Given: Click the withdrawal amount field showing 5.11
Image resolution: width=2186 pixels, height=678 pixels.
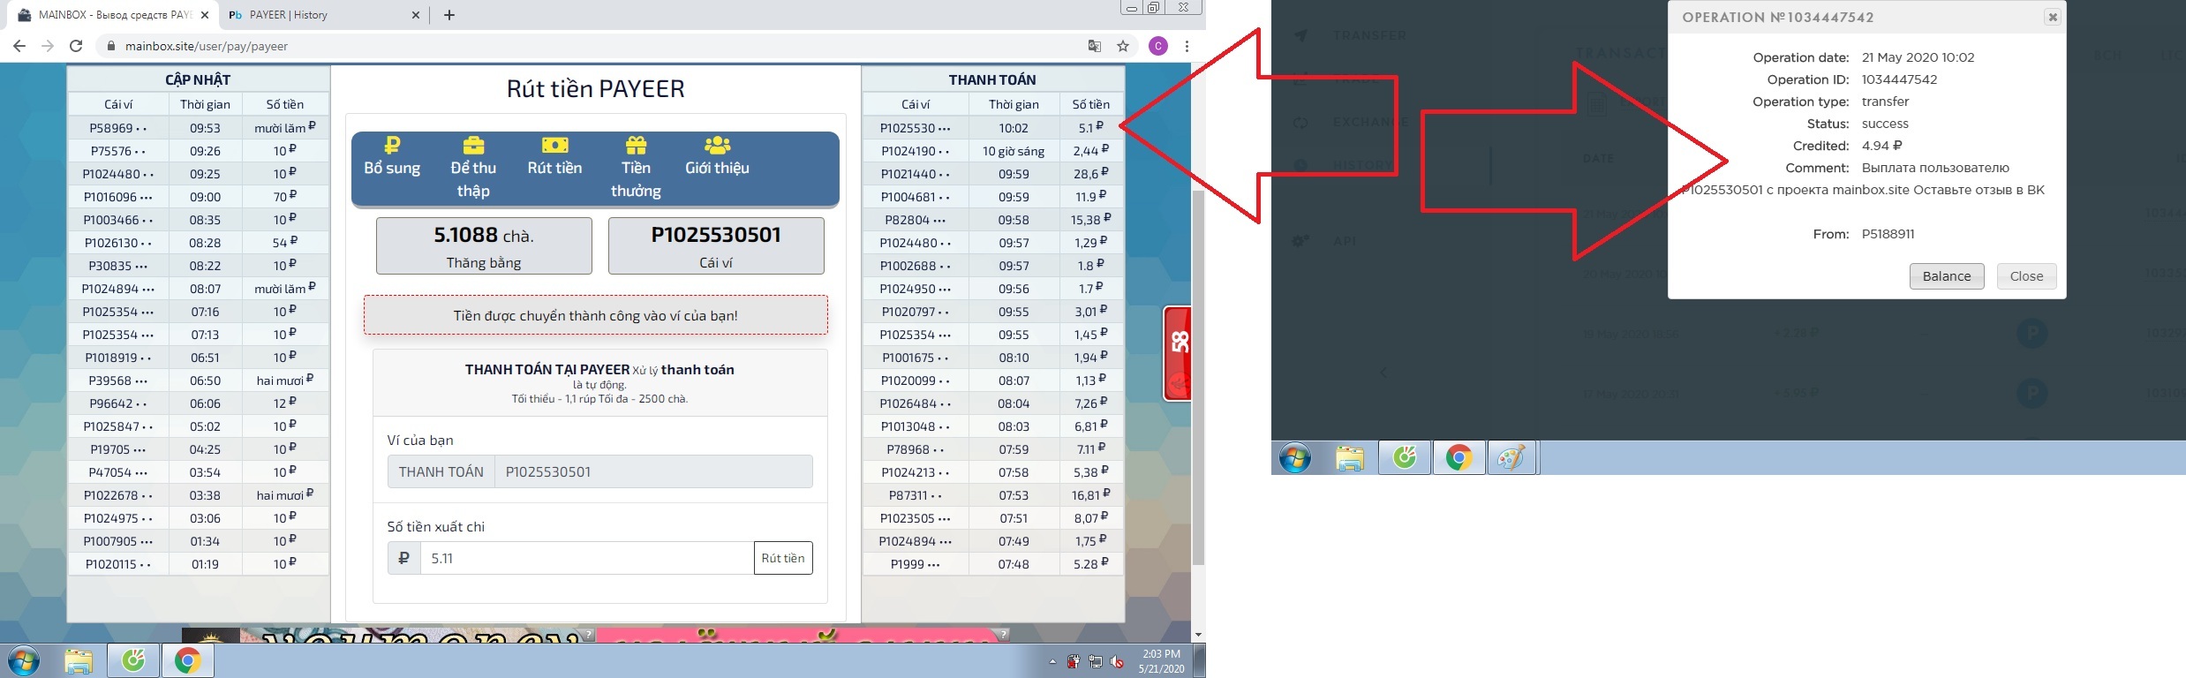Looking at the screenshot, I should 587,558.
